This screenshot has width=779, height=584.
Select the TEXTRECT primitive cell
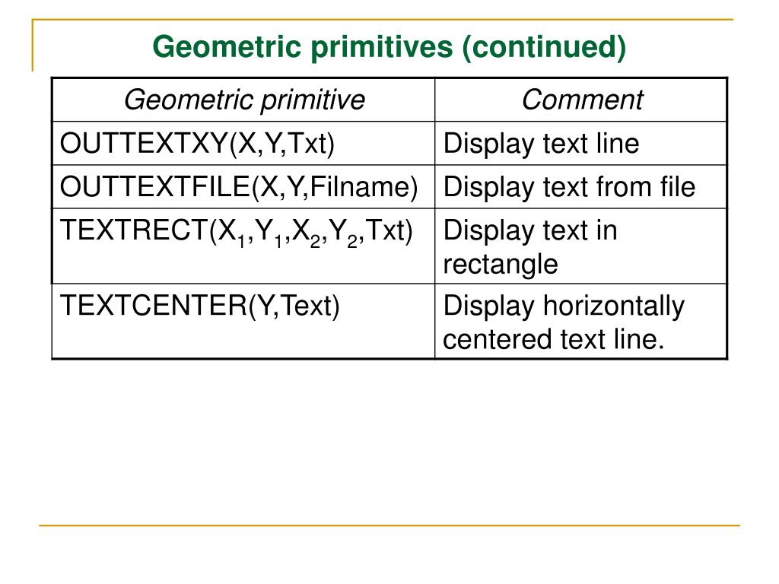point(243,246)
